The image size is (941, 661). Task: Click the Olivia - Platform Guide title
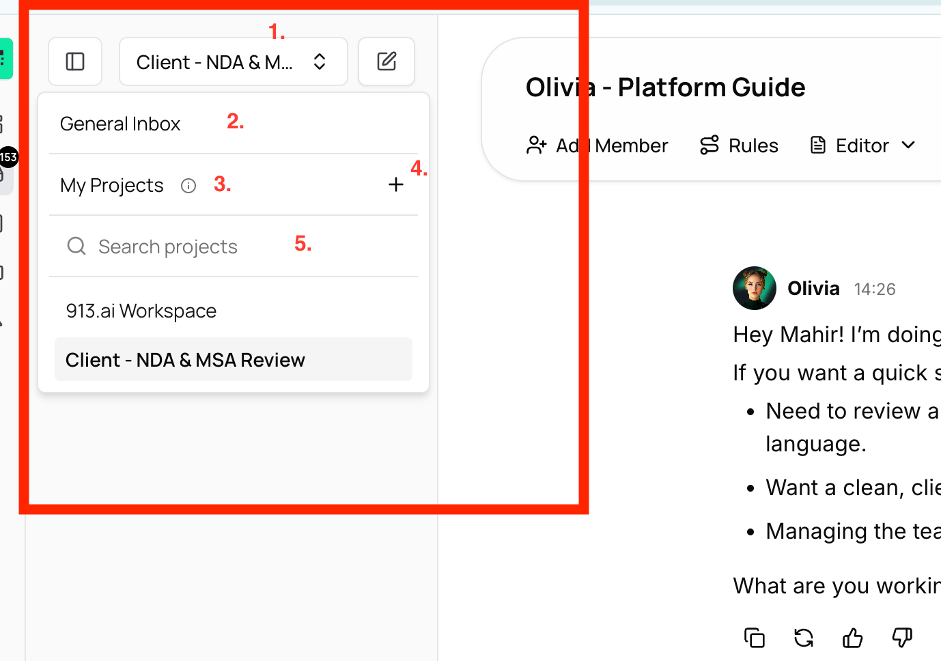pos(665,87)
